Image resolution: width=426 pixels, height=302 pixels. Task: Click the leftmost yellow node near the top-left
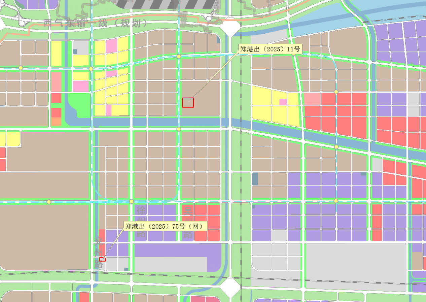(21, 68)
